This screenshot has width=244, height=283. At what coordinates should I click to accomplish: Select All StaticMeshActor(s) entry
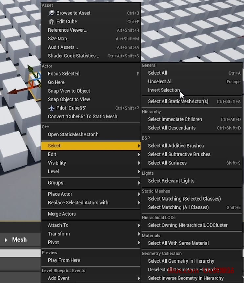click(x=178, y=102)
